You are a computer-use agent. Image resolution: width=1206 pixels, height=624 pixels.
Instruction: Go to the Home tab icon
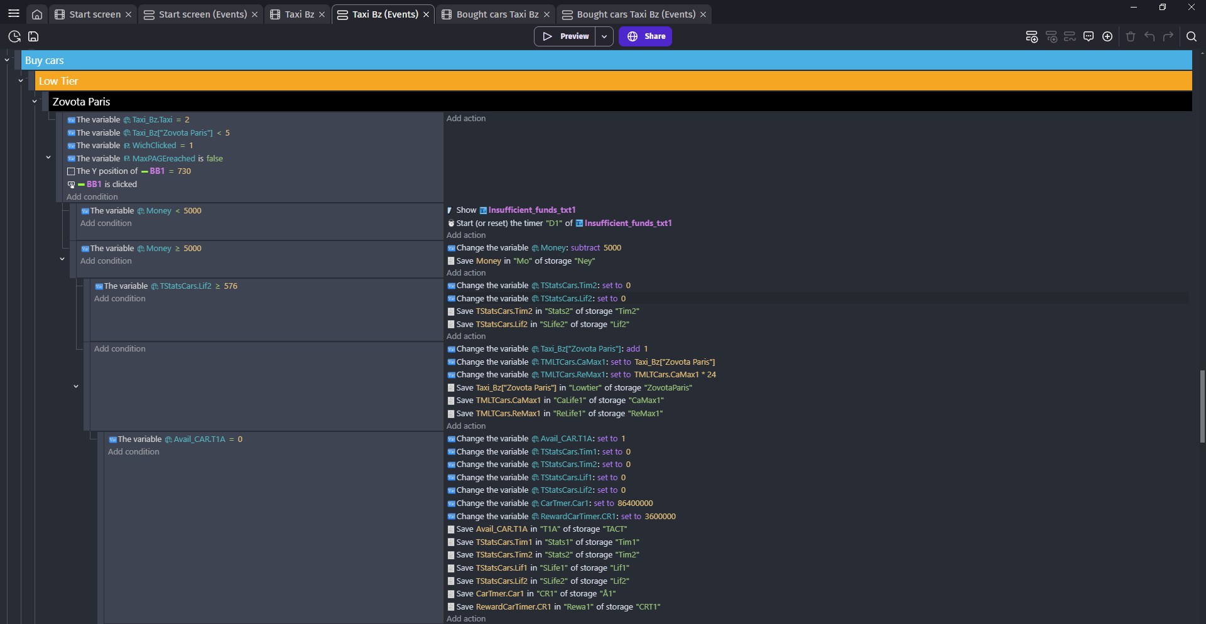[37, 14]
